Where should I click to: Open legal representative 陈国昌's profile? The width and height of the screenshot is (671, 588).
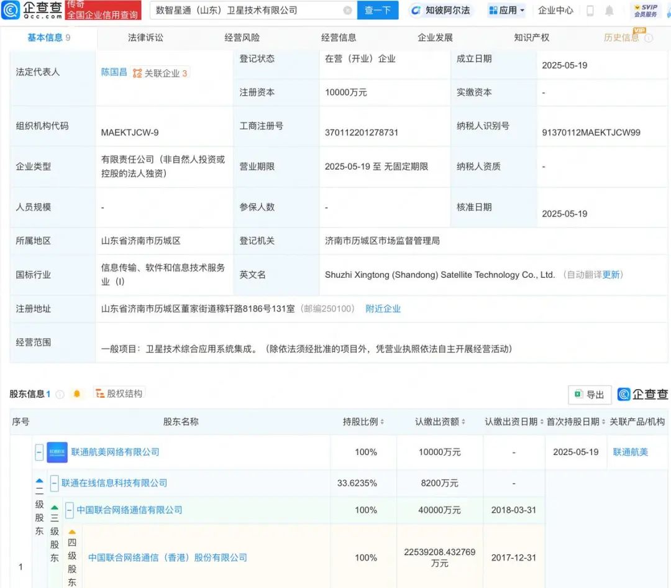coord(114,72)
